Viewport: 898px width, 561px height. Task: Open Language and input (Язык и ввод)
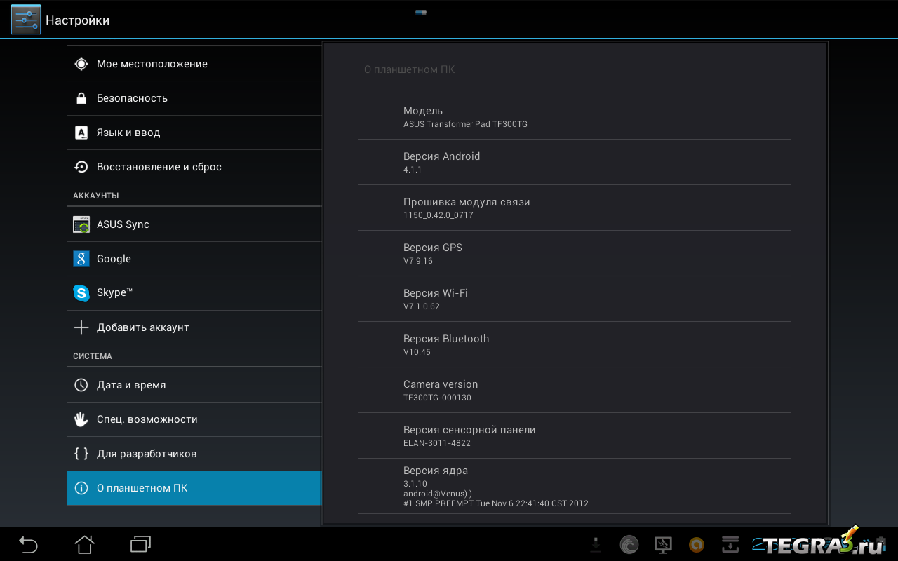[194, 133]
